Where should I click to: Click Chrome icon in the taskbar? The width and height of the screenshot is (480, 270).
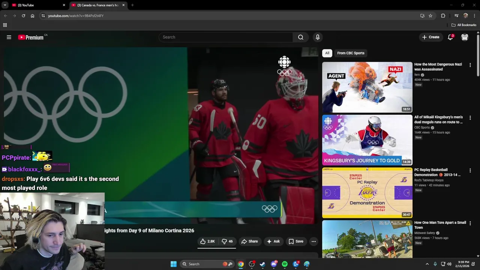241,264
